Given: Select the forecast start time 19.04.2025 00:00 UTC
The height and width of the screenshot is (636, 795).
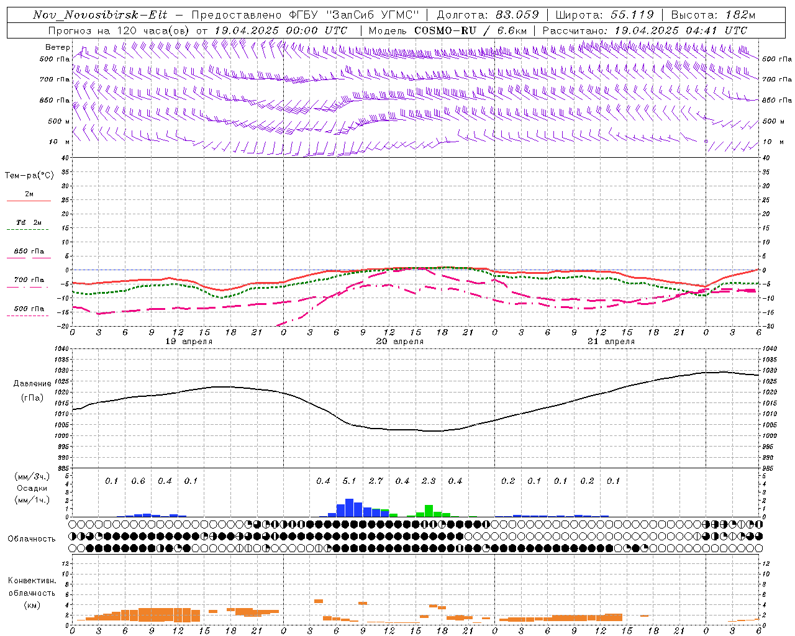Looking at the screenshot, I should (x=281, y=30).
